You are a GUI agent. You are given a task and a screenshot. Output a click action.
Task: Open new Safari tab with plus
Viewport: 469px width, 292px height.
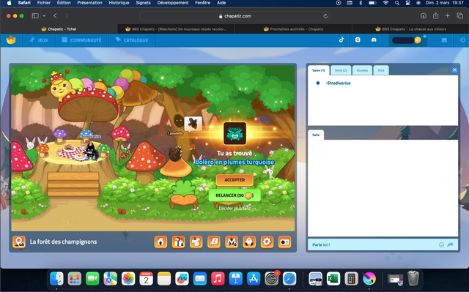pos(448,16)
